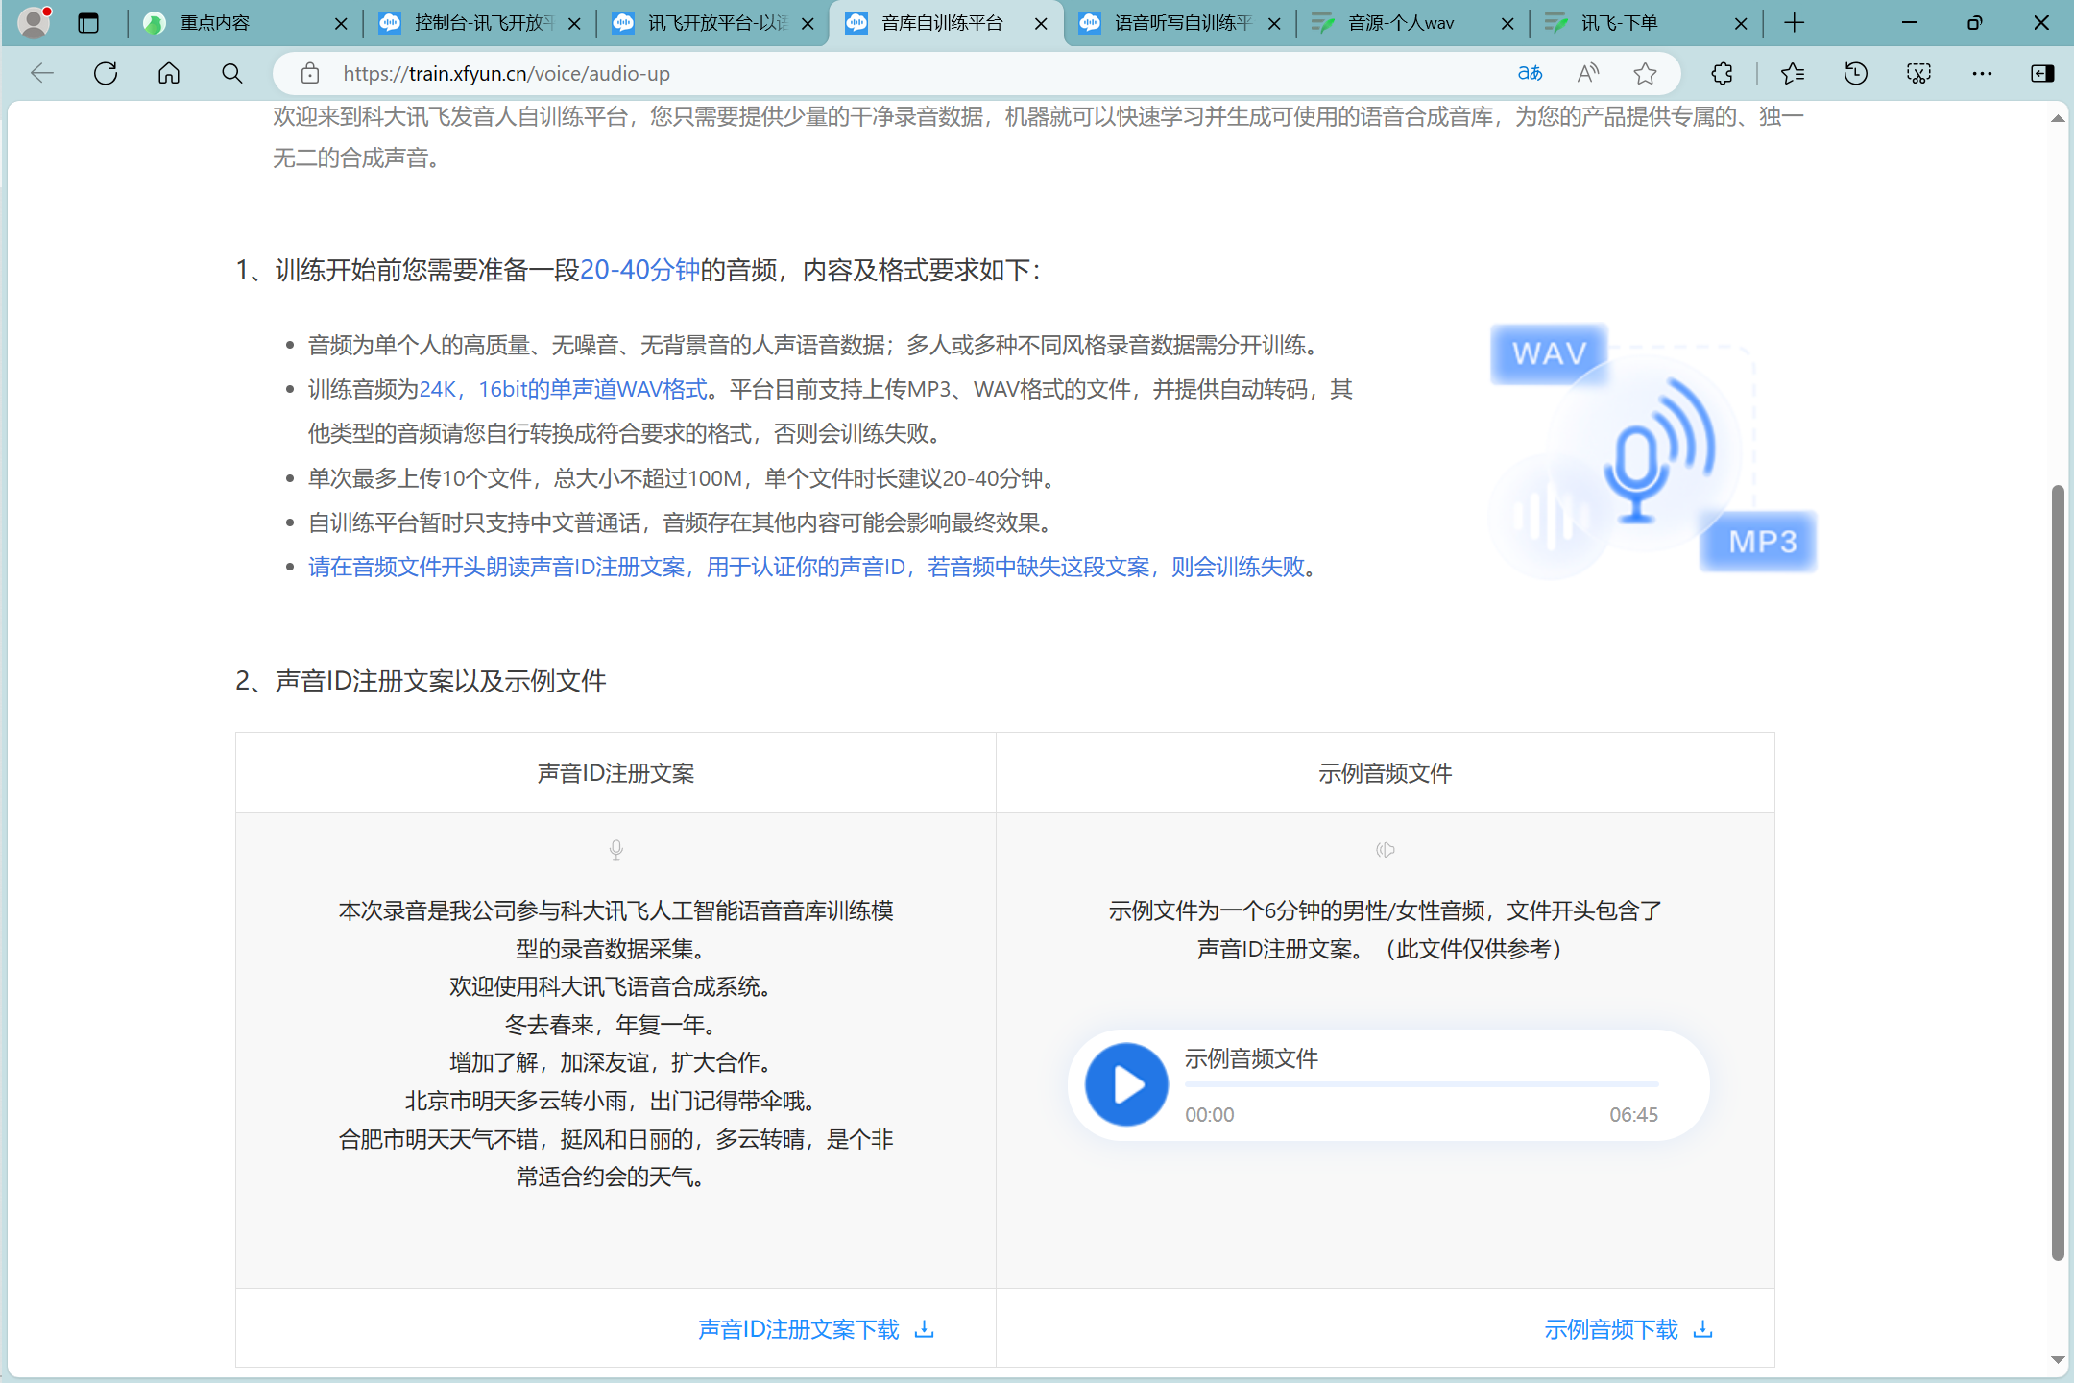
Task: Click the line 欢迎使用科大讯飞语音合成系统。
Action: [x=615, y=986]
